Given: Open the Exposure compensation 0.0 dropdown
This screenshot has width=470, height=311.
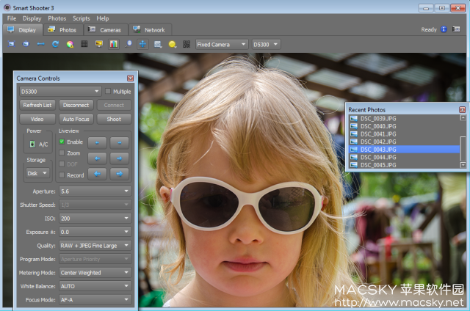Looking at the screenshot, I should (x=95, y=232).
